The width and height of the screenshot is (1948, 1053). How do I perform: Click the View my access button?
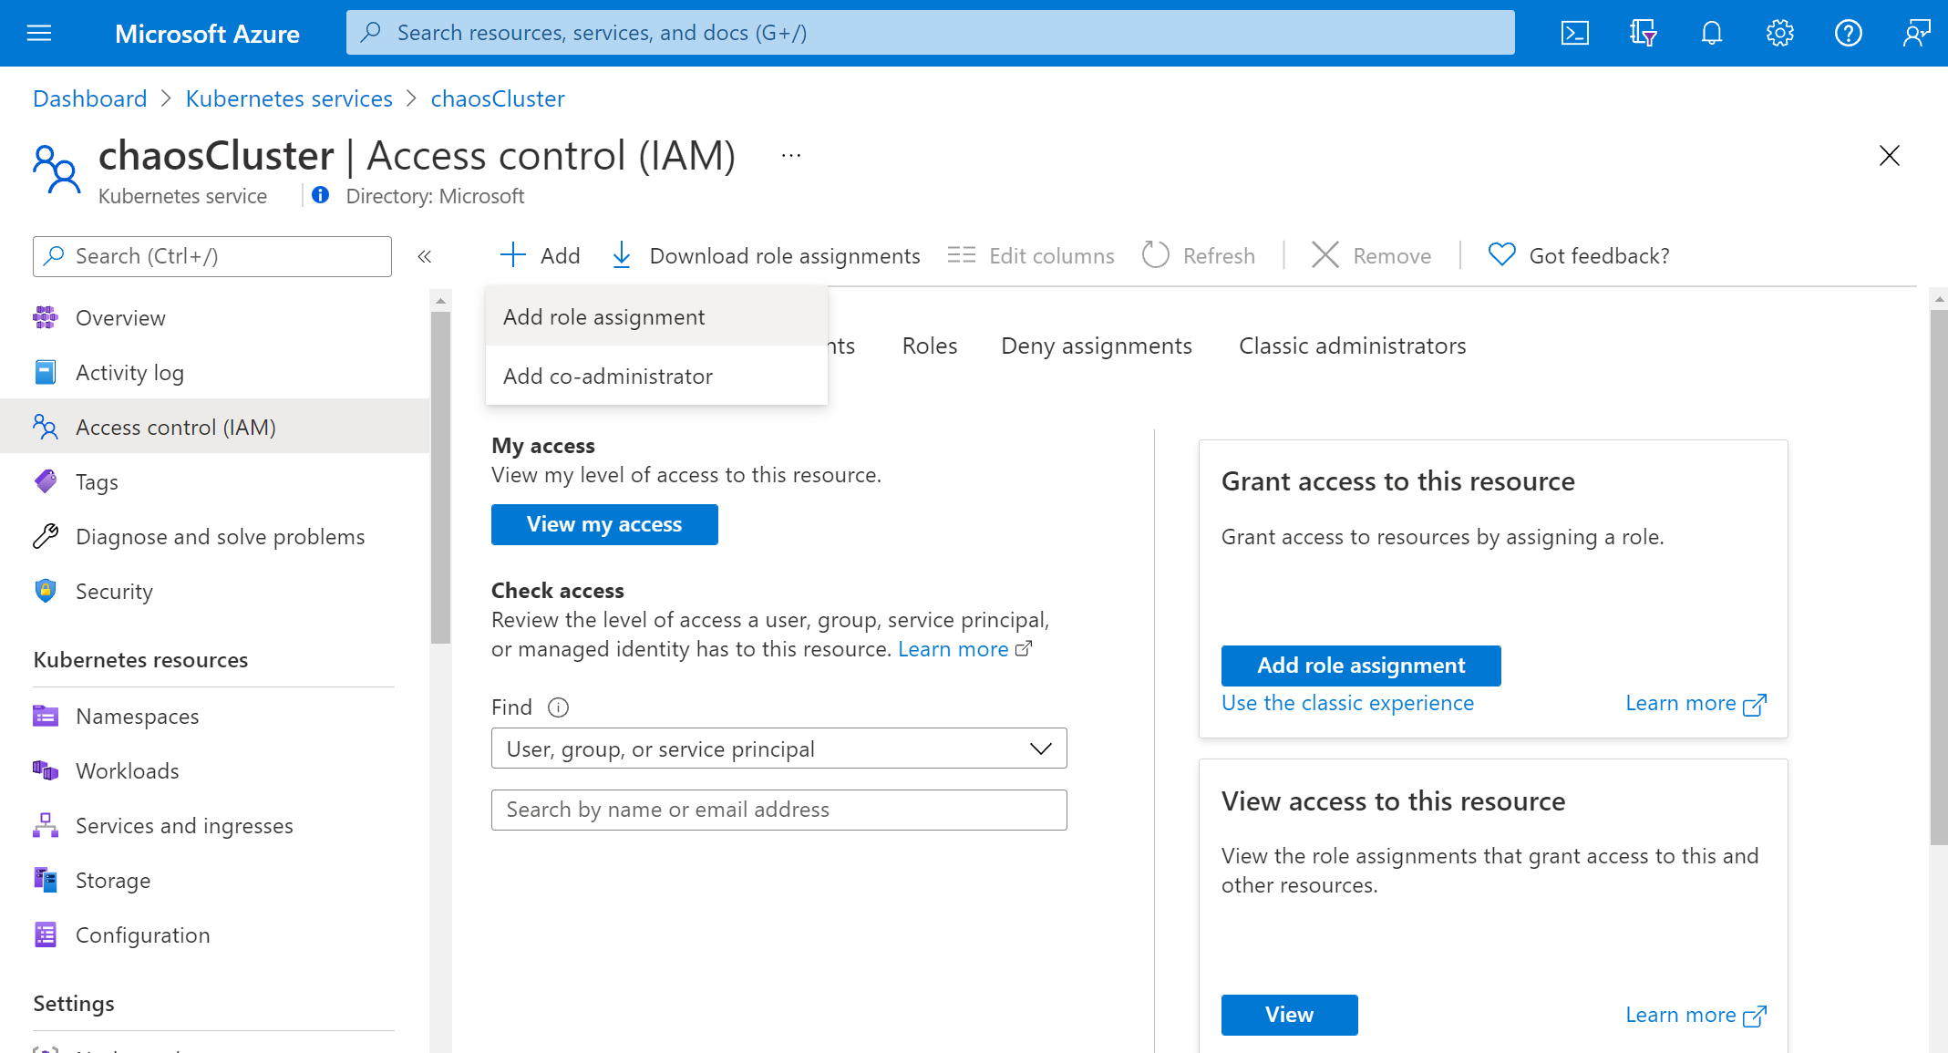point(603,522)
